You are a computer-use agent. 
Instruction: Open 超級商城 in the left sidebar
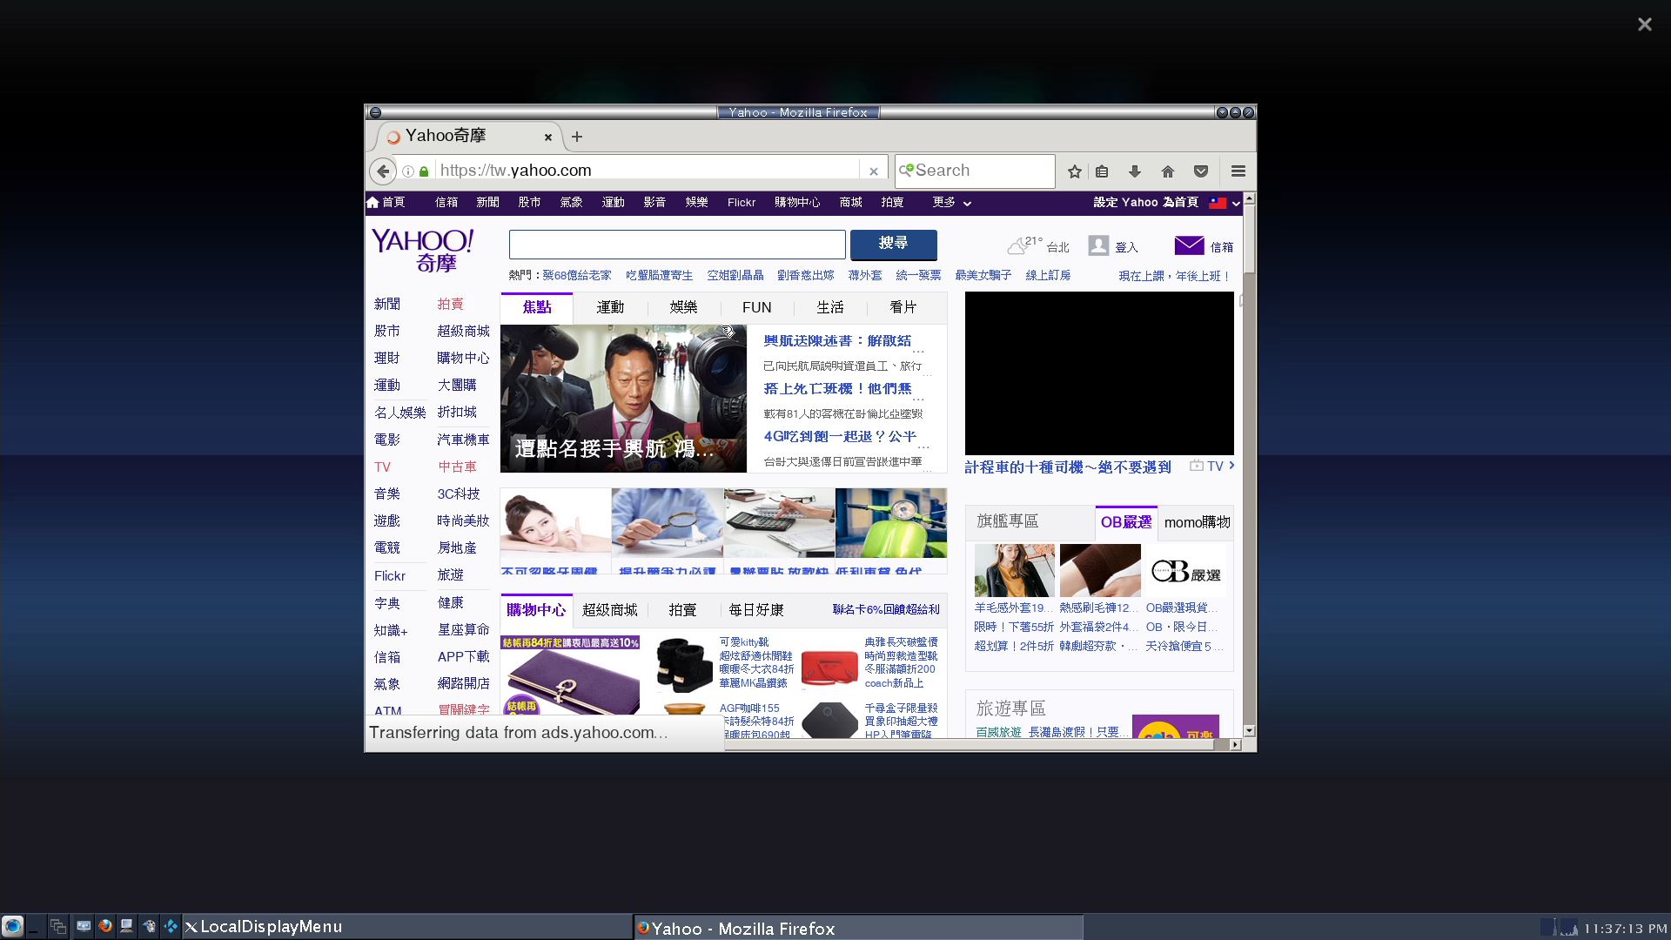(x=463, y=331)
